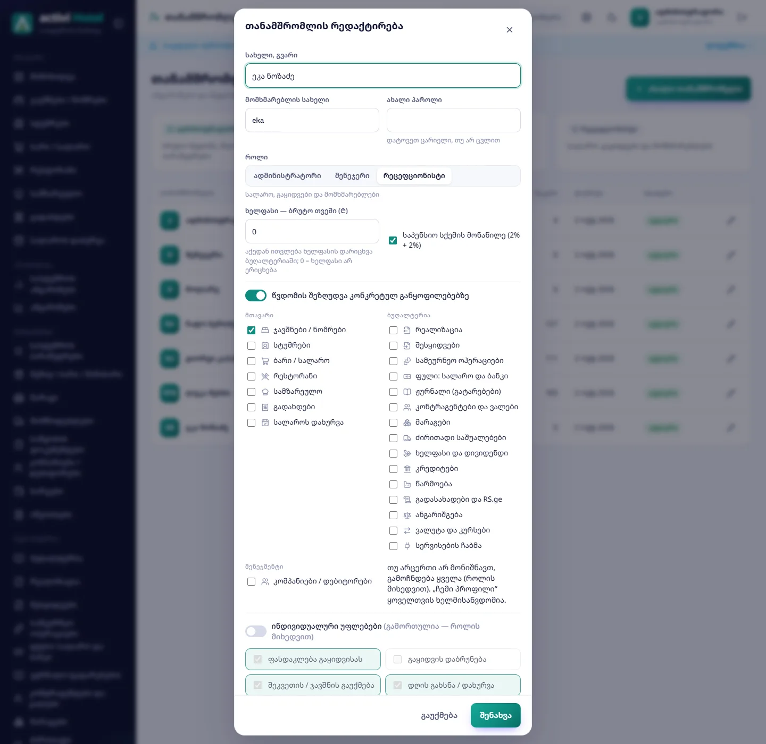This screenshot has width=766, height=744.
Task: Tick the სტუმრები checkbox
Action: (251, 345)
